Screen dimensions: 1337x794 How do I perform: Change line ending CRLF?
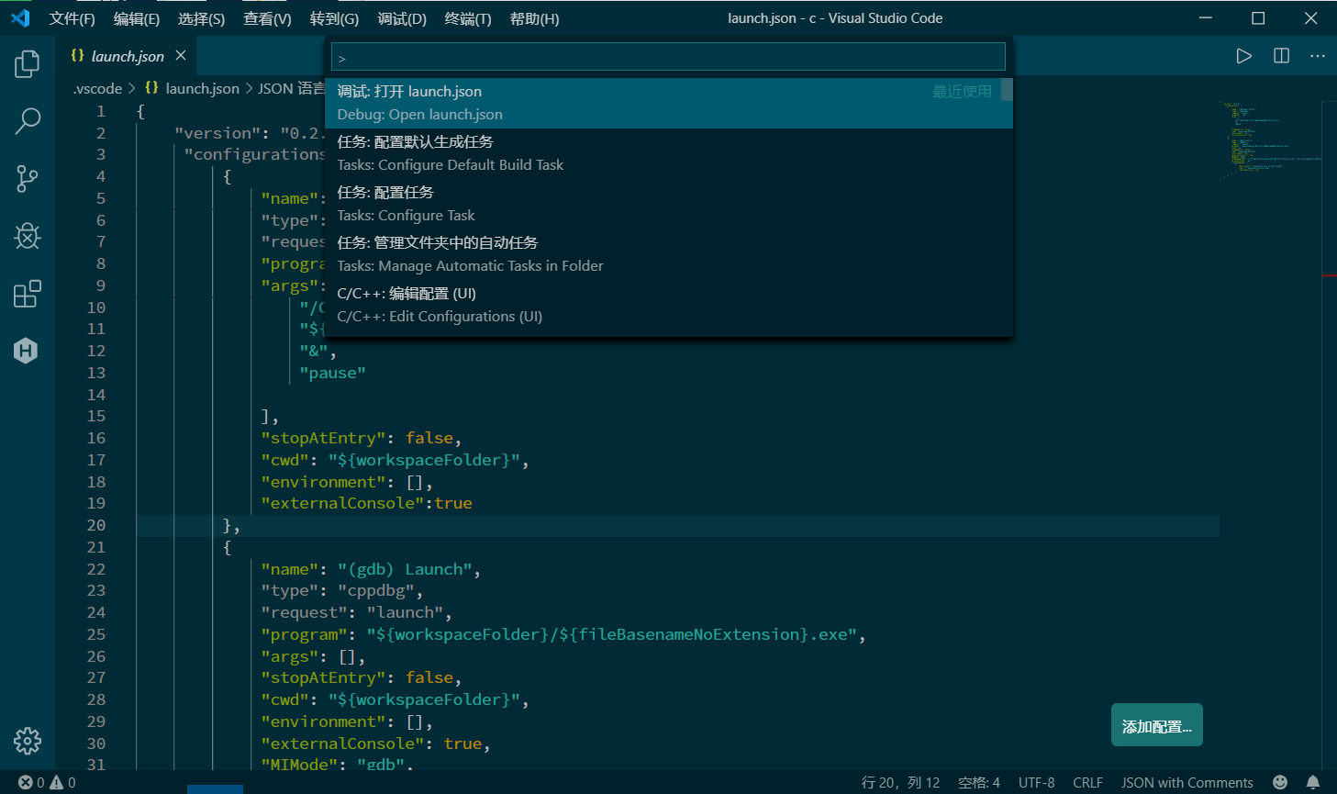click(1087, 783)
